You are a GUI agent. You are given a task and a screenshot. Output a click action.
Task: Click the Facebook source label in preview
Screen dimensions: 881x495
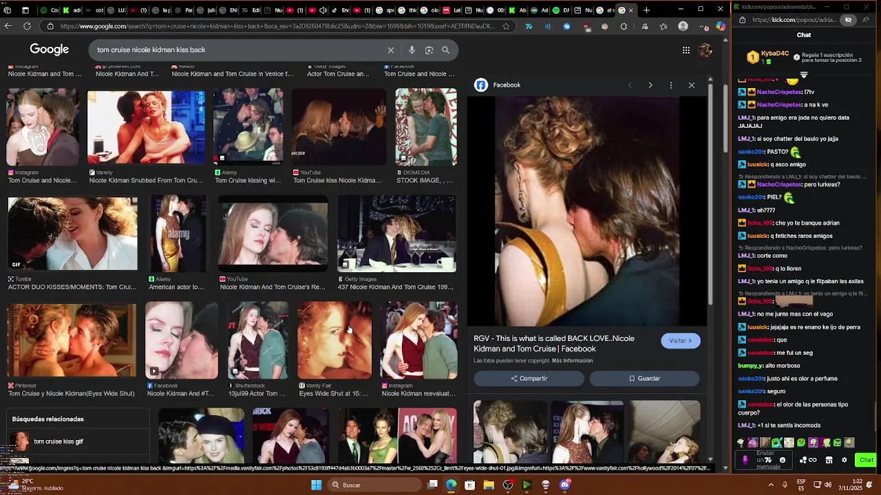(507, 85)
